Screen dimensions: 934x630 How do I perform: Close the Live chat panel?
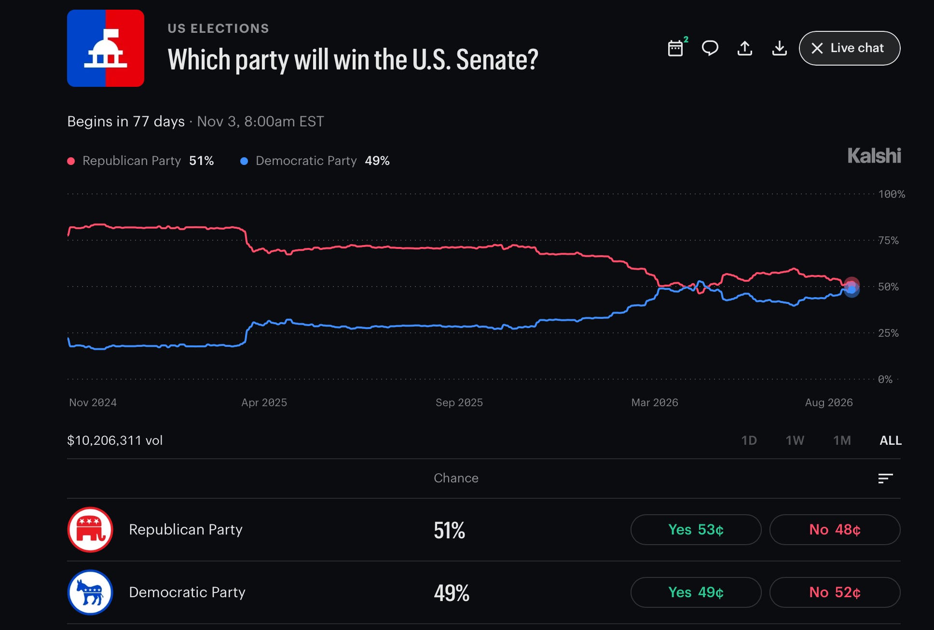point(850,48)
